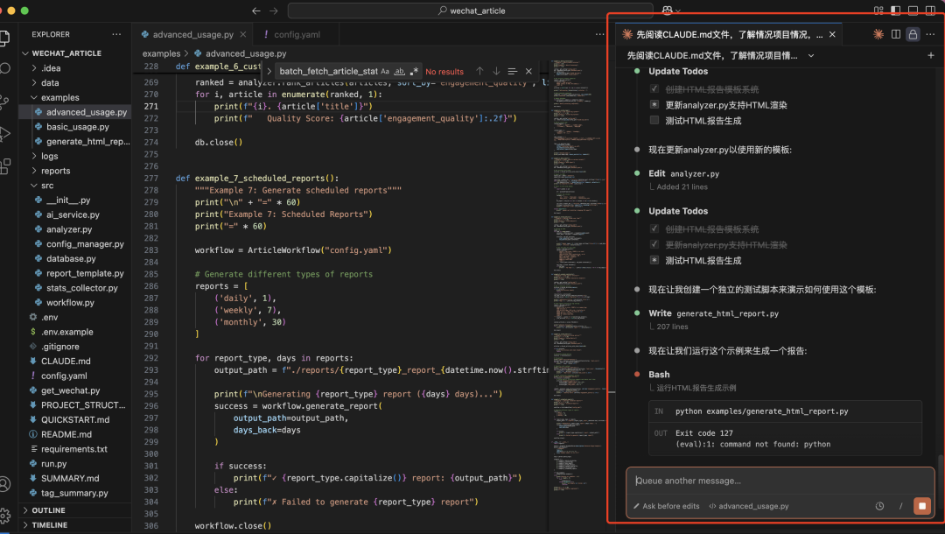Expand the replace toggle in find widget
The width and height of the screenshot is (945, 534).
(269, 71)
